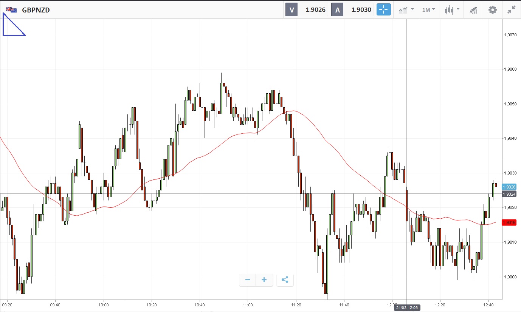Click the 11:40 time axis label
The image size is (521, 312).
(x=344, y=304)
